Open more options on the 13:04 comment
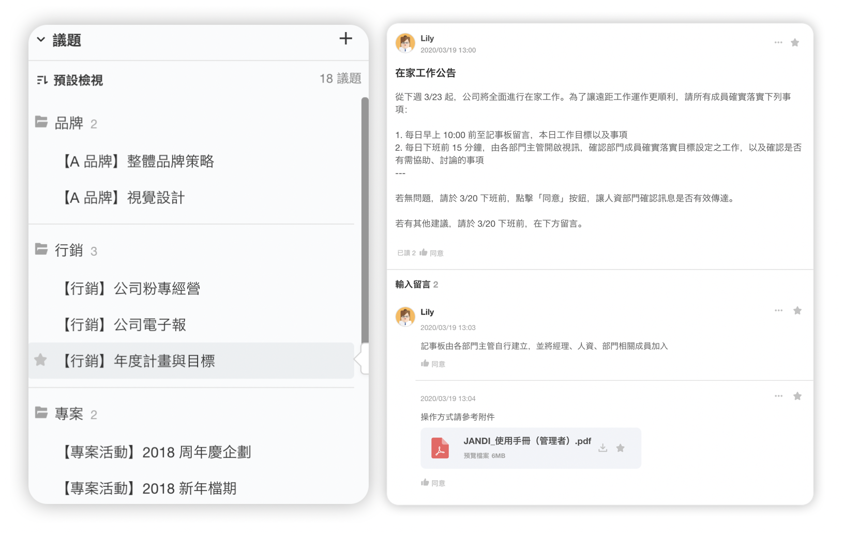The width and height of the screenshot is (844, 536). coord(778,397)
